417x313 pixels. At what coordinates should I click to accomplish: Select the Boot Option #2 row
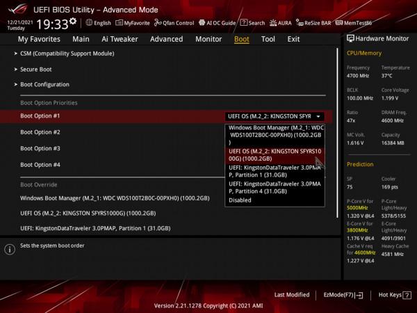pyautogui.click(x=40, y=132)
